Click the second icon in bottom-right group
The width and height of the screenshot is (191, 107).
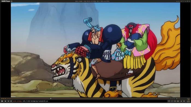click(172, 101)
